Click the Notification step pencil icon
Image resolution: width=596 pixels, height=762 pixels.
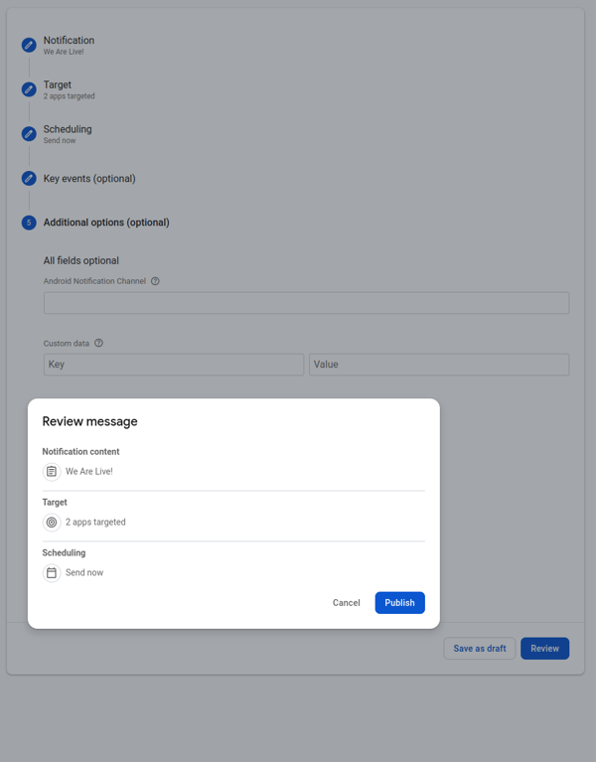click(29, 45)
